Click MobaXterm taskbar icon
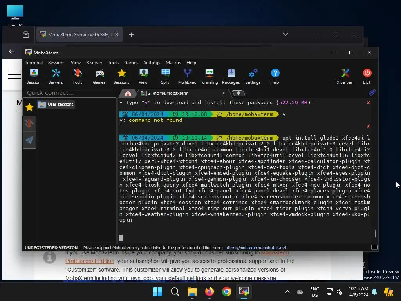Screen dimensions: 401x301 click(x=244, y=292)
